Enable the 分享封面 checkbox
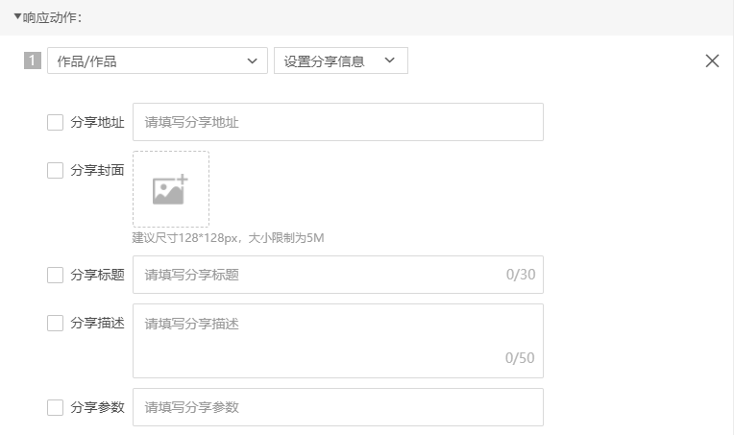 pos(55,170)
